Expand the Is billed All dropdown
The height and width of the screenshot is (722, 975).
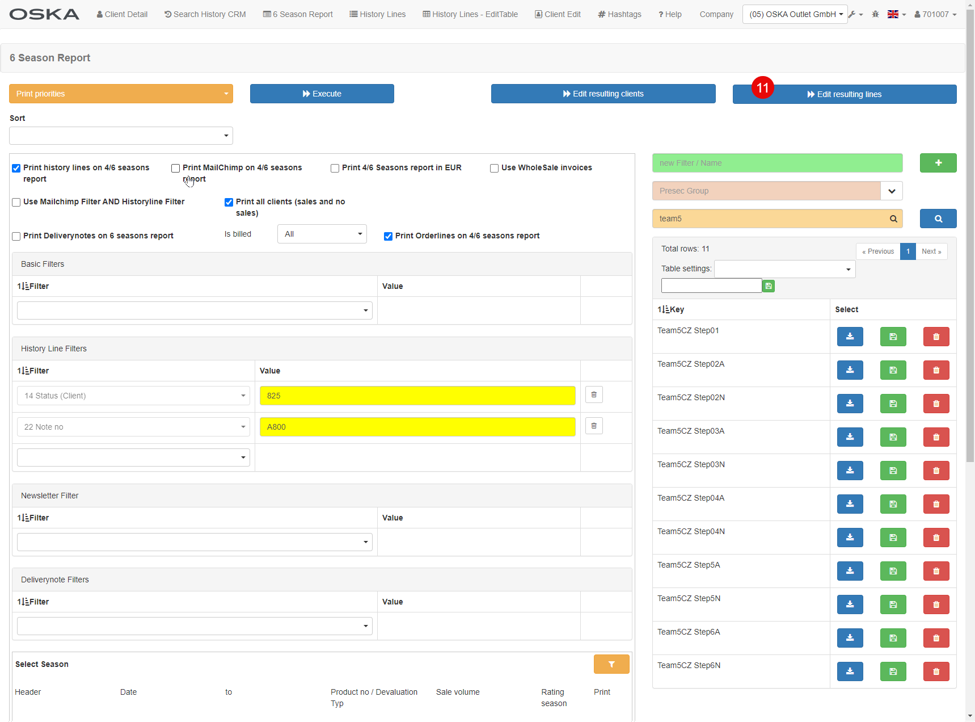pyautogui.click(x=322, y=234)
